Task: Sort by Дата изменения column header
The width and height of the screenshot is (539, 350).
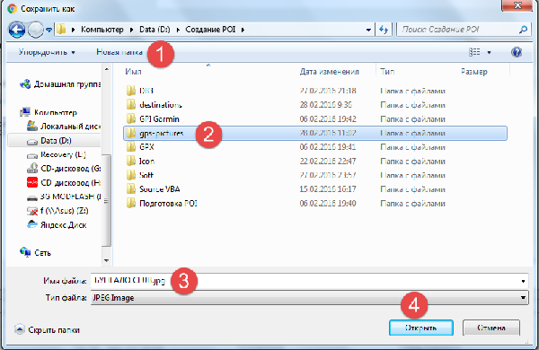Action: 330,72
